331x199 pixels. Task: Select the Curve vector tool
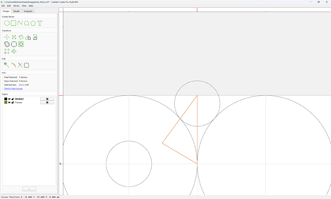coord(26,23)
